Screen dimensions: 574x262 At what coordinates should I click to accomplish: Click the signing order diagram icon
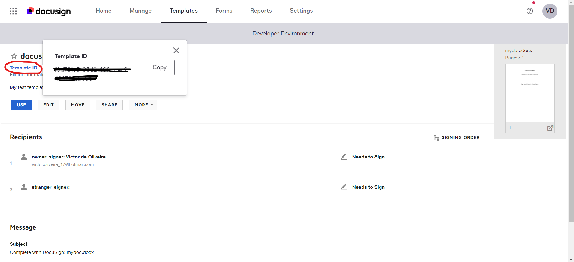tap(437, 137)
